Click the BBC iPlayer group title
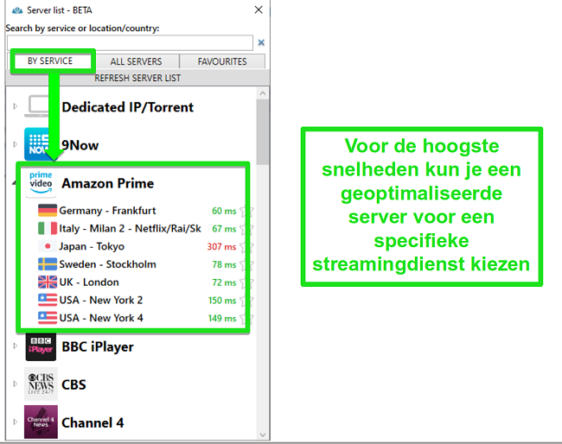562x444 pixels. 98,346
